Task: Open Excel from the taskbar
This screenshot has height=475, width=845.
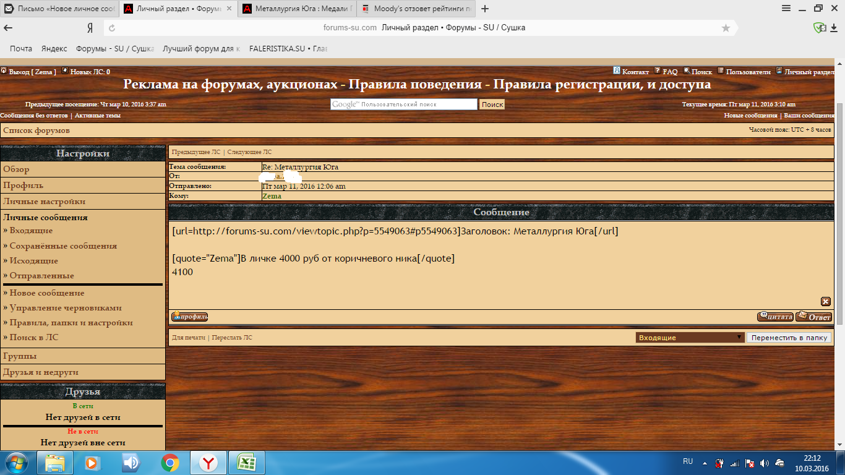Action: [247, 463]
